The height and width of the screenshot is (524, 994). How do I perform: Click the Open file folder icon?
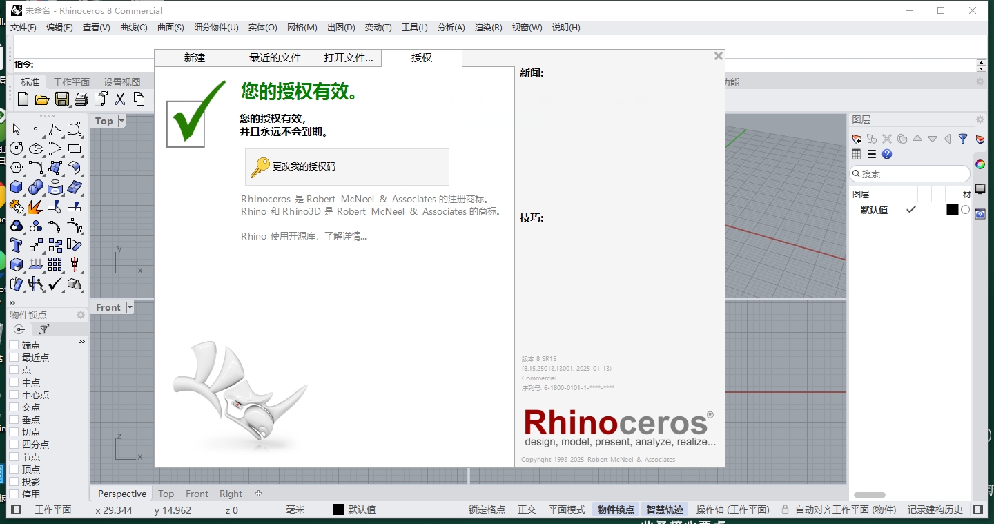coord(42,99)
